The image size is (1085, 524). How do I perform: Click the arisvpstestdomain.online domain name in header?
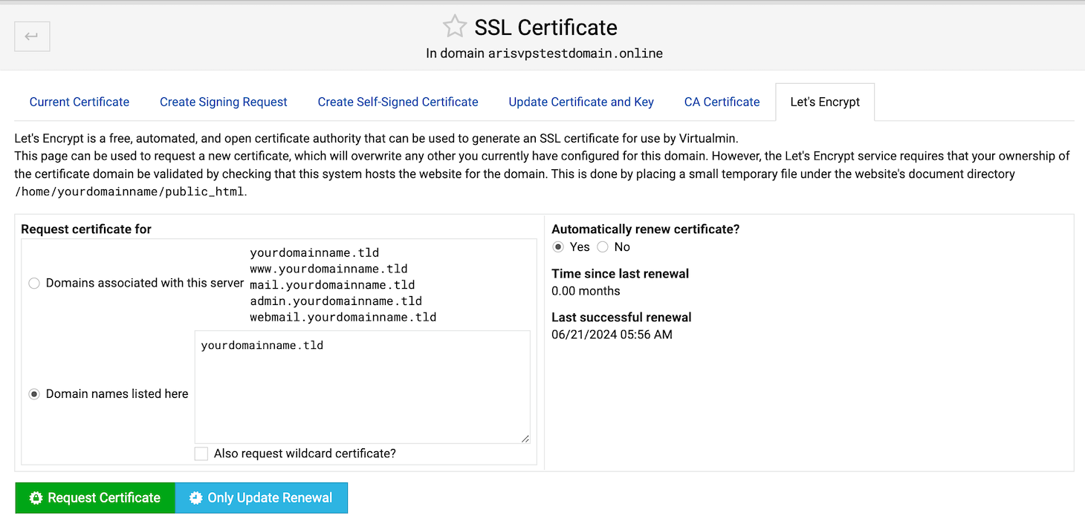pos(575,53)
